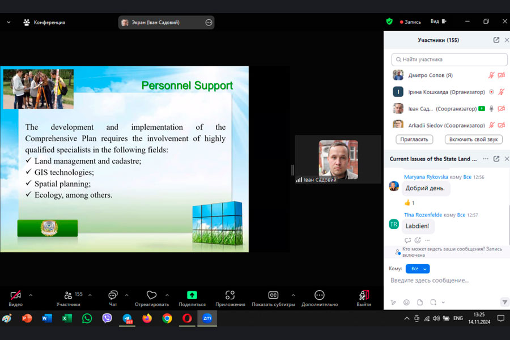Open the Вид view menu
Screen dimensions: 510x340
(439, 22)
